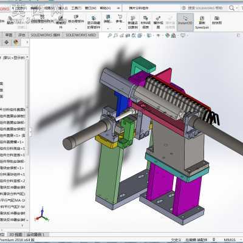This screenshot has width=243, height=243.
Task: Click the panel splitter collapse handle
Action: [x=30, y=131]
